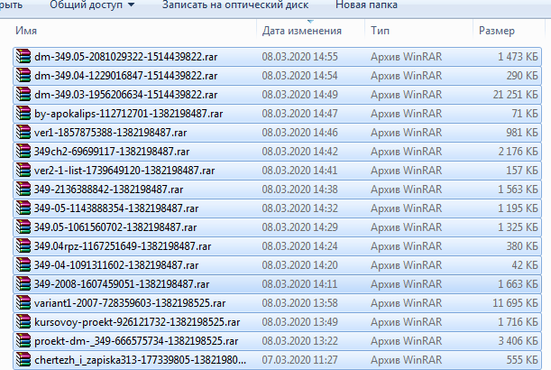The image size is (551, 370).
Task: Click the size value 21 251 КБ
Action: click(515, 95)
